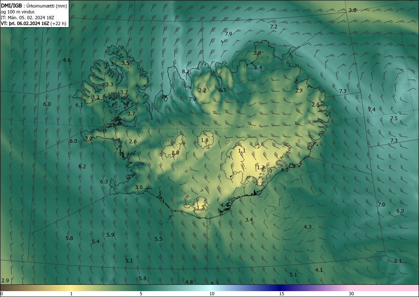Click the 3.4 value south of Iceland
Viewport: 419px width, 297px height.
(x=249, y=220)
